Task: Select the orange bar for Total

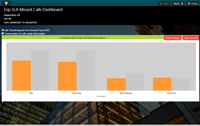Action: click(22, 75)
